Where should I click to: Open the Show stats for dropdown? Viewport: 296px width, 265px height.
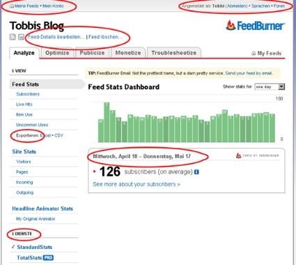tap(270, 86)
